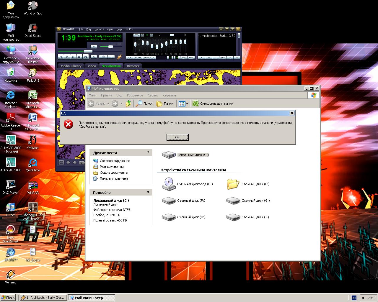378x302 pixels.
Task: Toggle shuffle in Winamp
Action: (x=103, y=57)
